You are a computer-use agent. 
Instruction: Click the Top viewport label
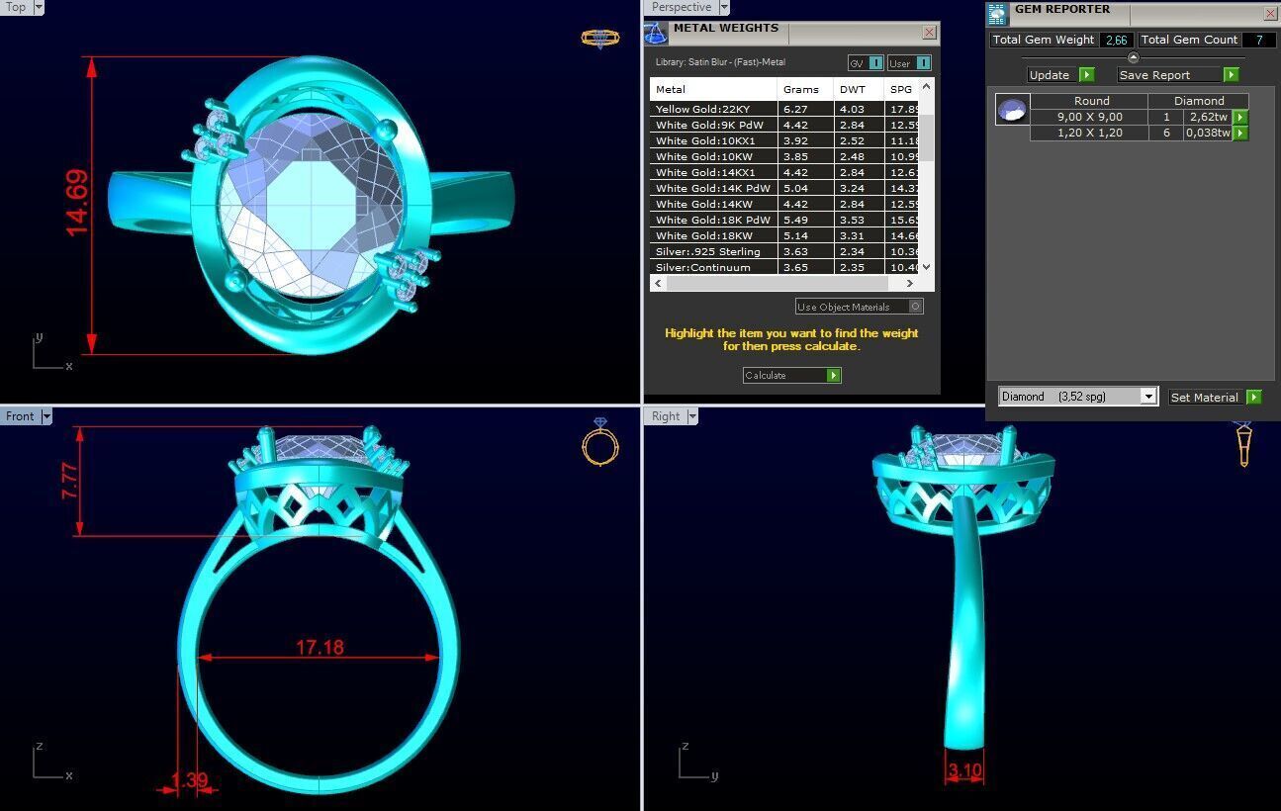[x=17, y=7]
